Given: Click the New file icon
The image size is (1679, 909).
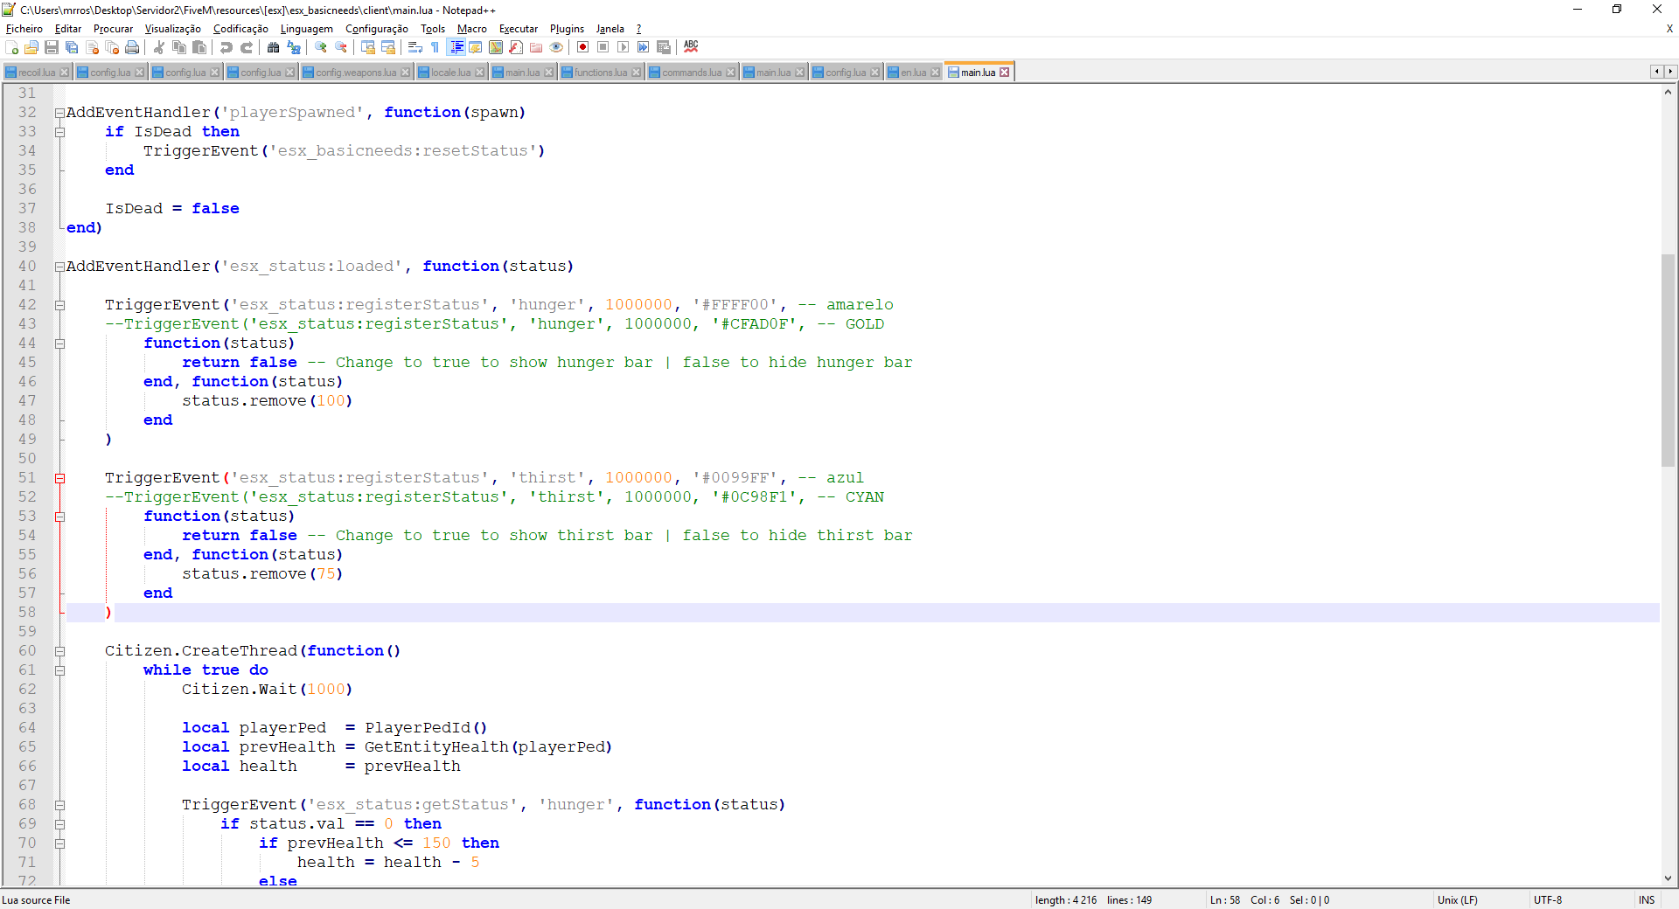Looking at the screenshot, I should (x=11, y=47).
